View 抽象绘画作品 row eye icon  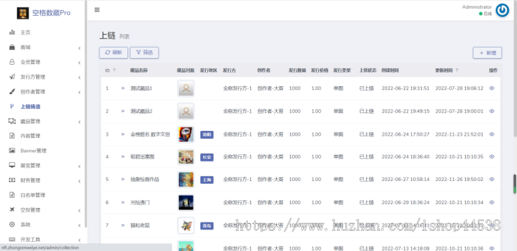pos(492,179)
